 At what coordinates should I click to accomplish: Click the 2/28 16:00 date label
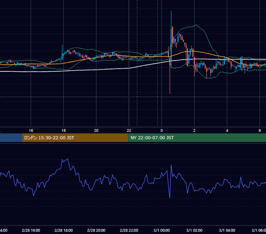point(31,230)
